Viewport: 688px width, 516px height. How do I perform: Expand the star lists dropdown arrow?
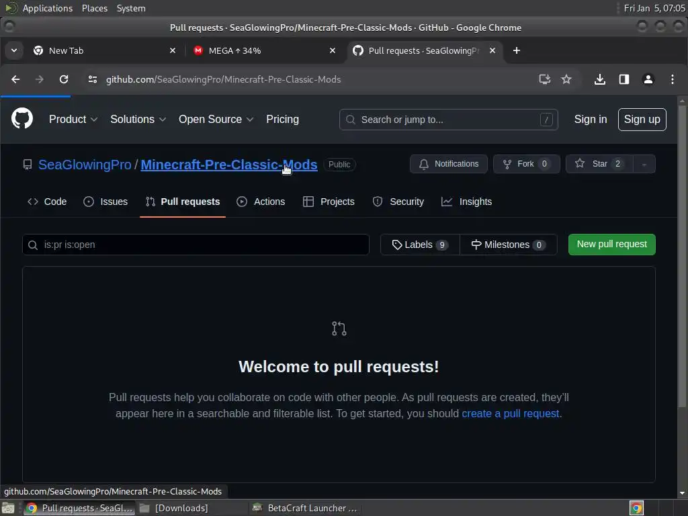tap(644, 164)
